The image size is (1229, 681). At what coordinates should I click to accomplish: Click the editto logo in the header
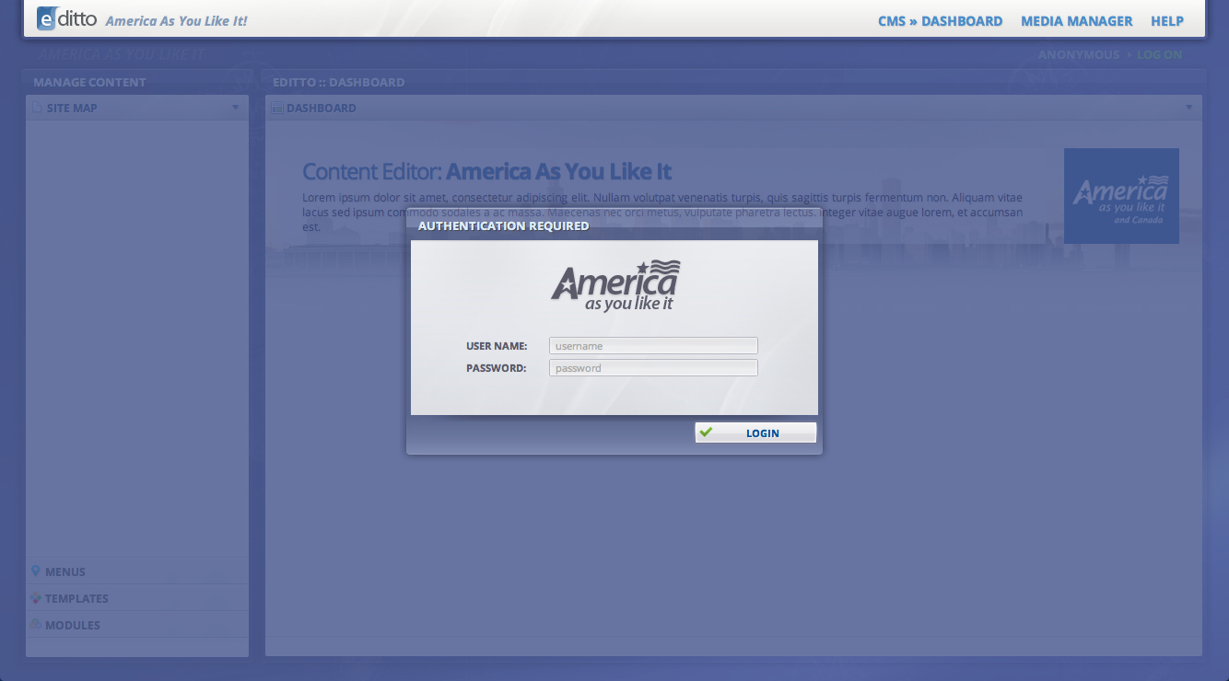[66, 18]
